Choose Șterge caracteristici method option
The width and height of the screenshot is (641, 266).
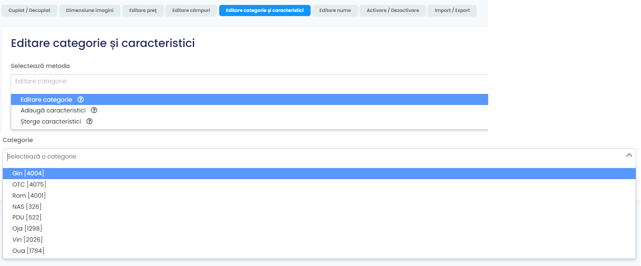[x=250, y=121]
